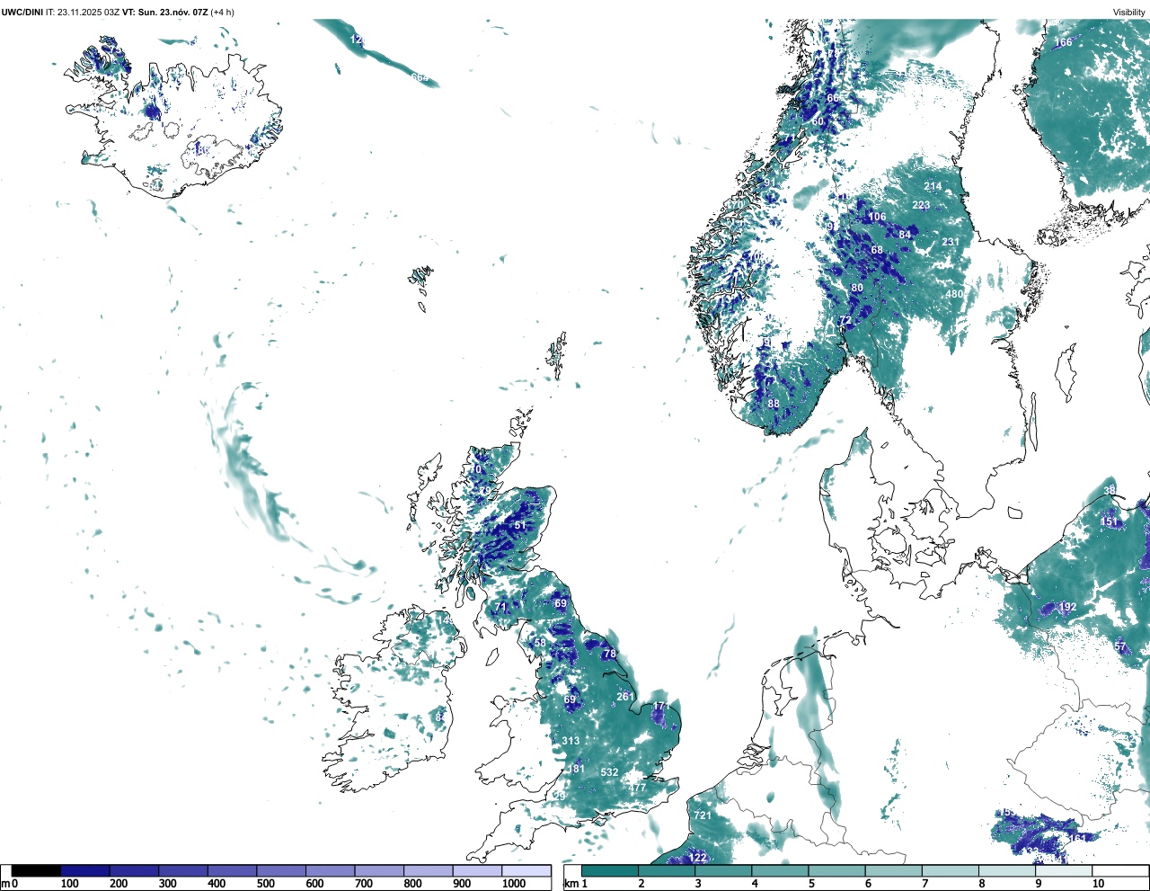Click the '106' value over Scandinavia
This screenshot has height=891, width=1150.
(877, 217)
